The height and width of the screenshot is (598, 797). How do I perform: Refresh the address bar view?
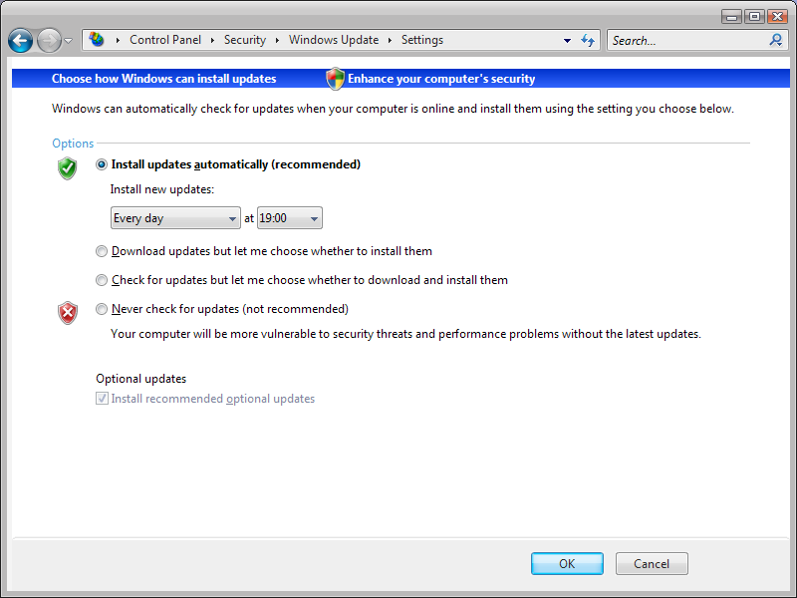pyautogui.click(x=588, y=40)
